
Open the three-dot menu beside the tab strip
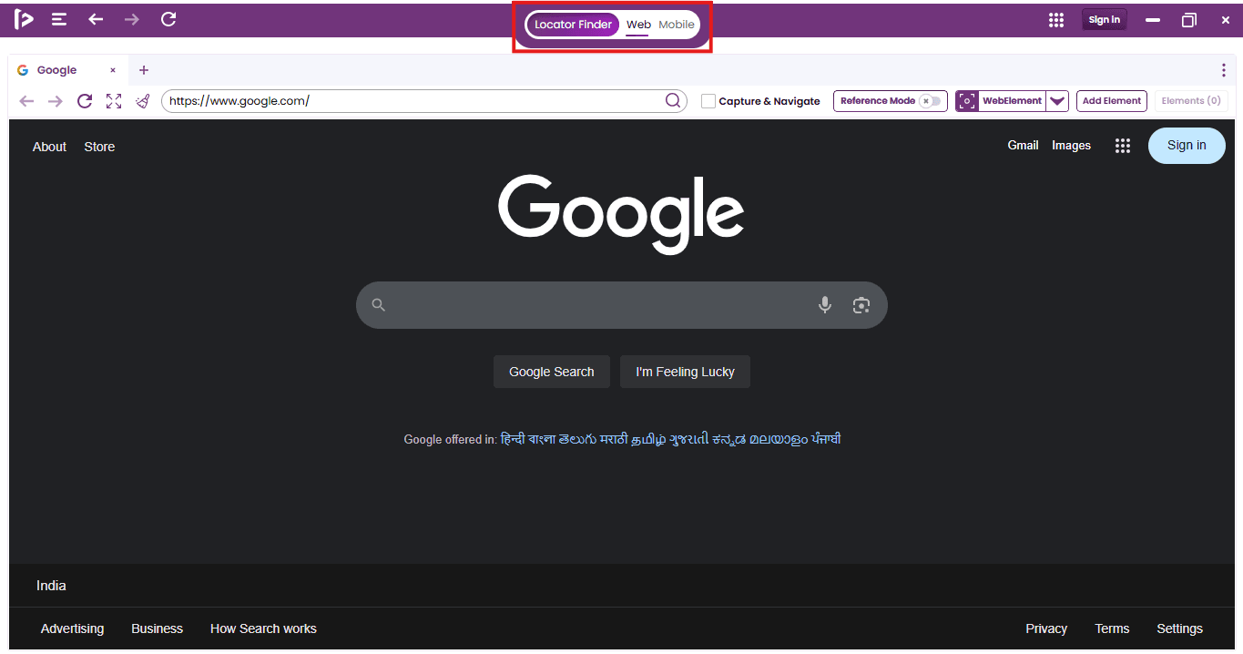coord(1224,70)
